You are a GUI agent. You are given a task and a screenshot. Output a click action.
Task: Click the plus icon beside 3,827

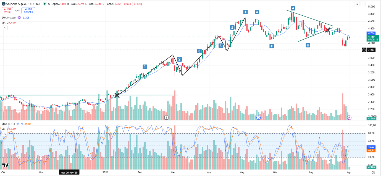[364, 50]
